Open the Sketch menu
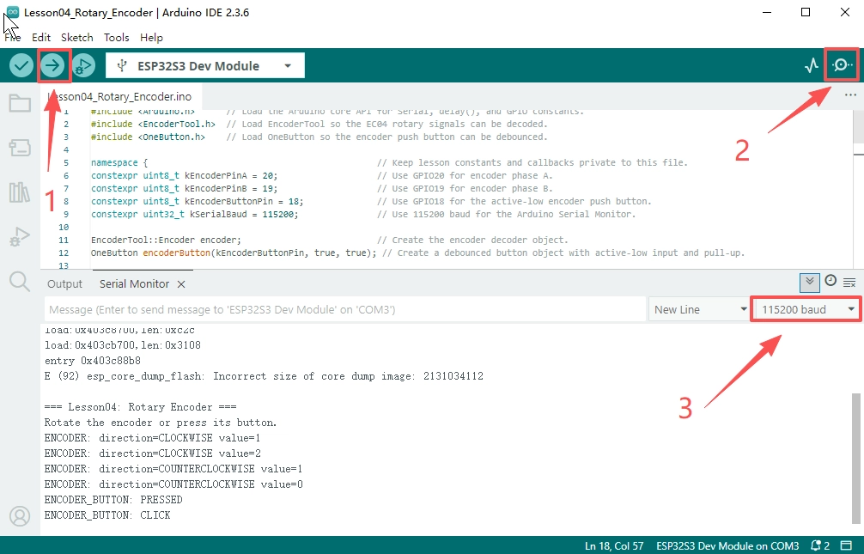 (77, 38)
